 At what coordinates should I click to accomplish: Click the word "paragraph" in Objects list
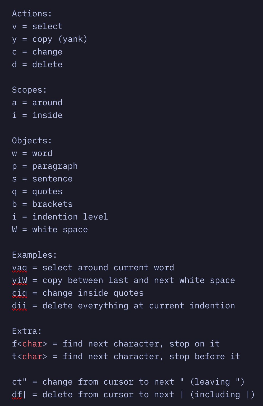[x=55, y=166]
